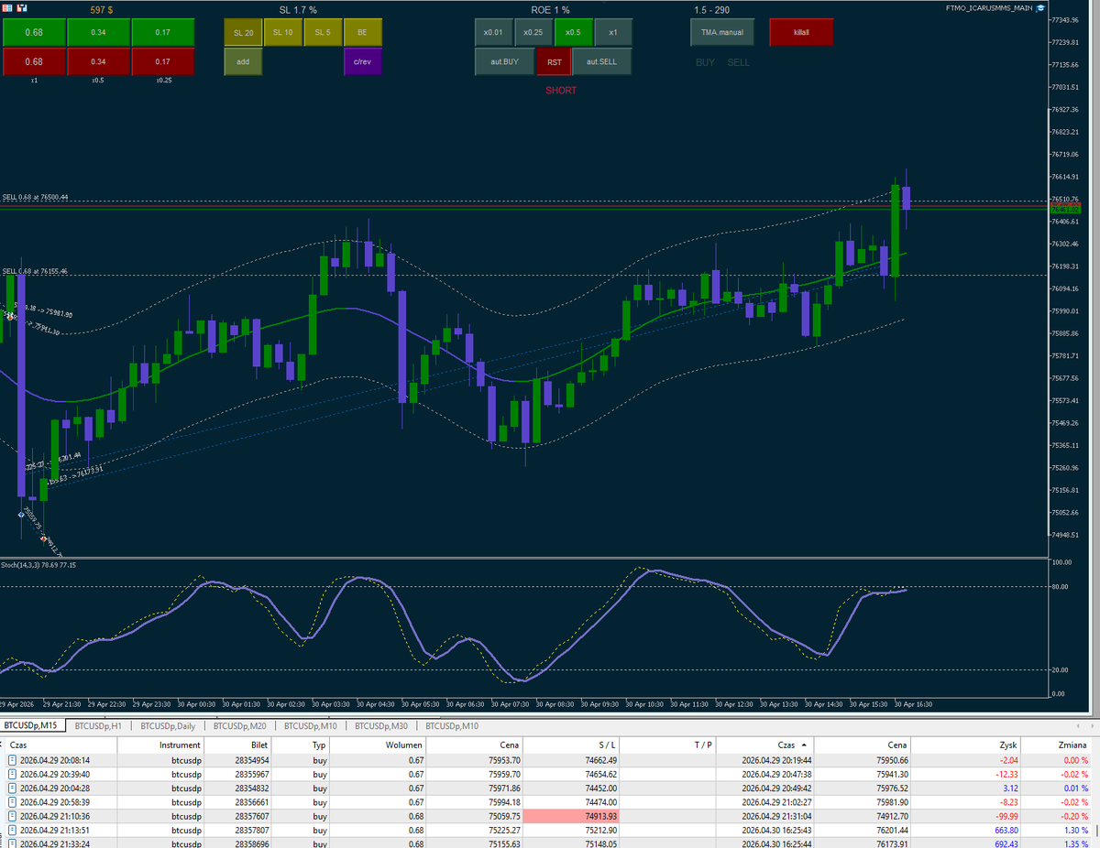Image resolution: width=1100 pixels, height=848 pixels.
Task: Click the SL 20 stop-loss button
Action: 243,32
